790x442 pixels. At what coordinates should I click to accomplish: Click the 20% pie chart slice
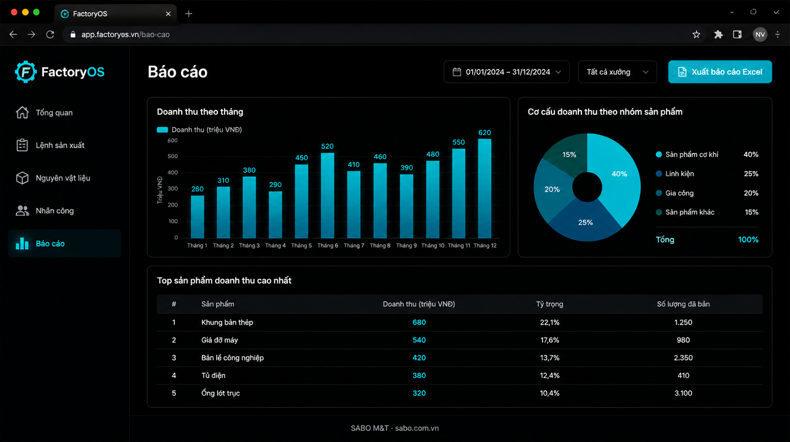(552, 189)
